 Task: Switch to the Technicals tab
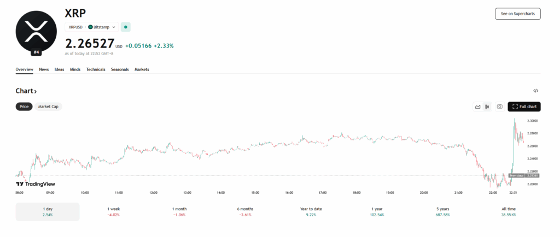pyautogui.click(x=96, y=69)
